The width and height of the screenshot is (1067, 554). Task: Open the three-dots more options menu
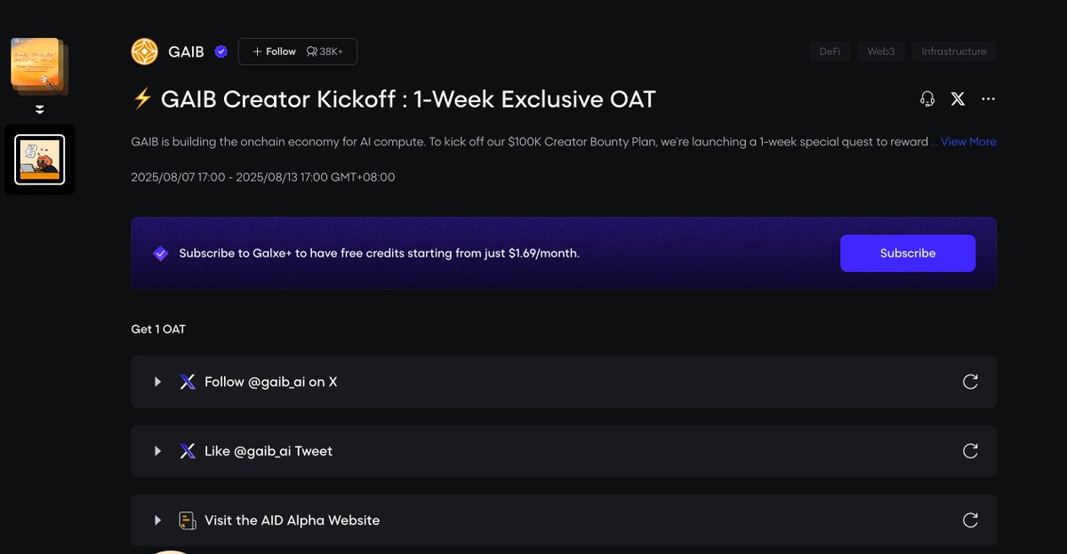tap(988, 99)
